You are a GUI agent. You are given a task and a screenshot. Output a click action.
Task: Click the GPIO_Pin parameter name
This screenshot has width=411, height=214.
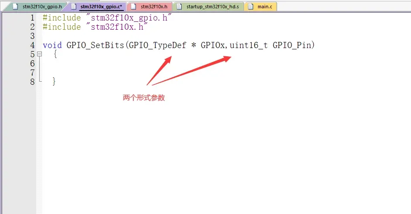click(x=292, y=45)
